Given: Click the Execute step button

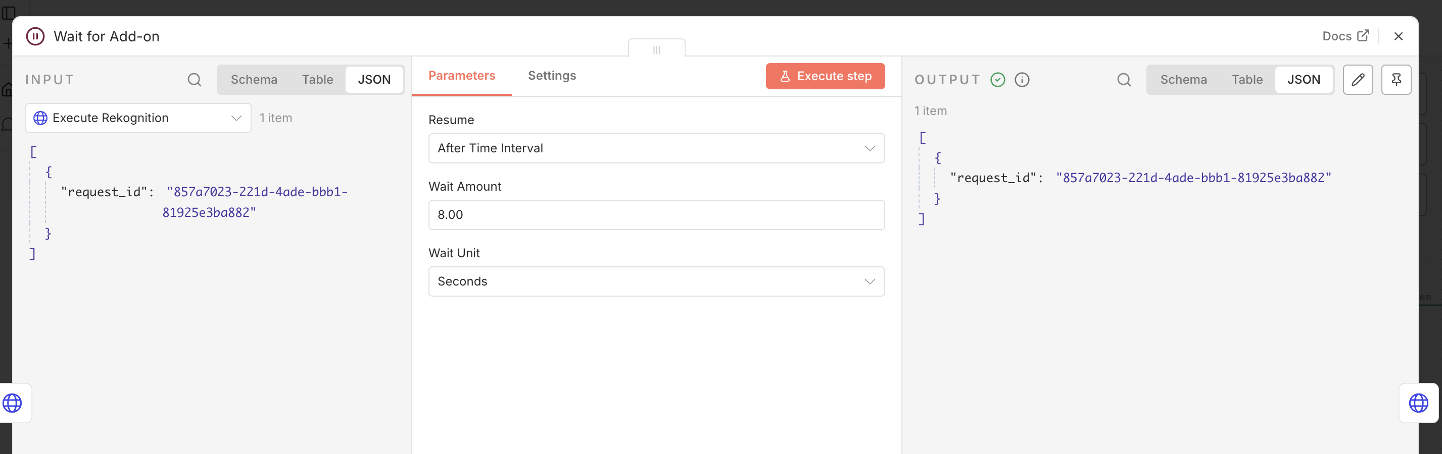Looking at the screenshot, I should tap(825, 76).
